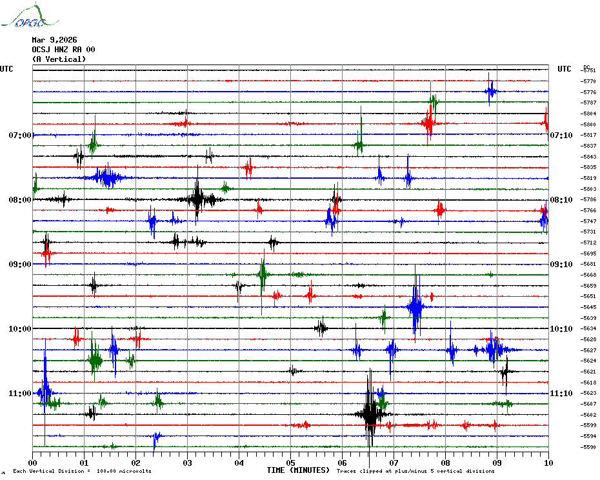Screen dimensions: 600x480
Task: Select the 10 minute tick label on bottom axis
Action: point(548,463)
